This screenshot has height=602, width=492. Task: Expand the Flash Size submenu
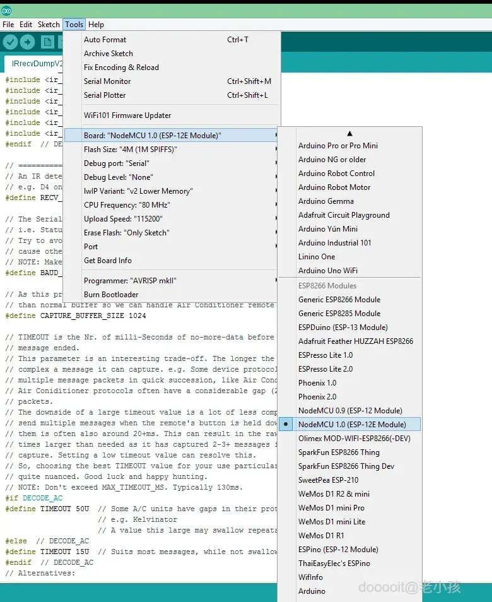171,150
